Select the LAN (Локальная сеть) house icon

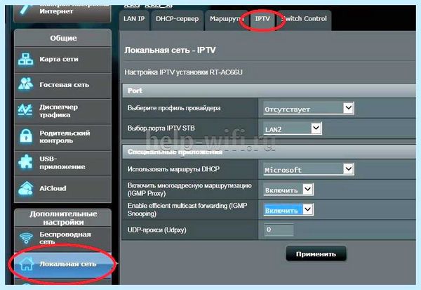click(26, 263)
